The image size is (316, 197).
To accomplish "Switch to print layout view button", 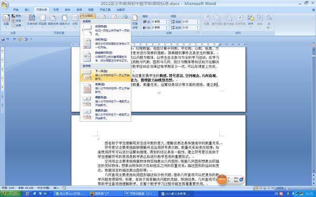I will pyautogui.click(x=256, y=188).
